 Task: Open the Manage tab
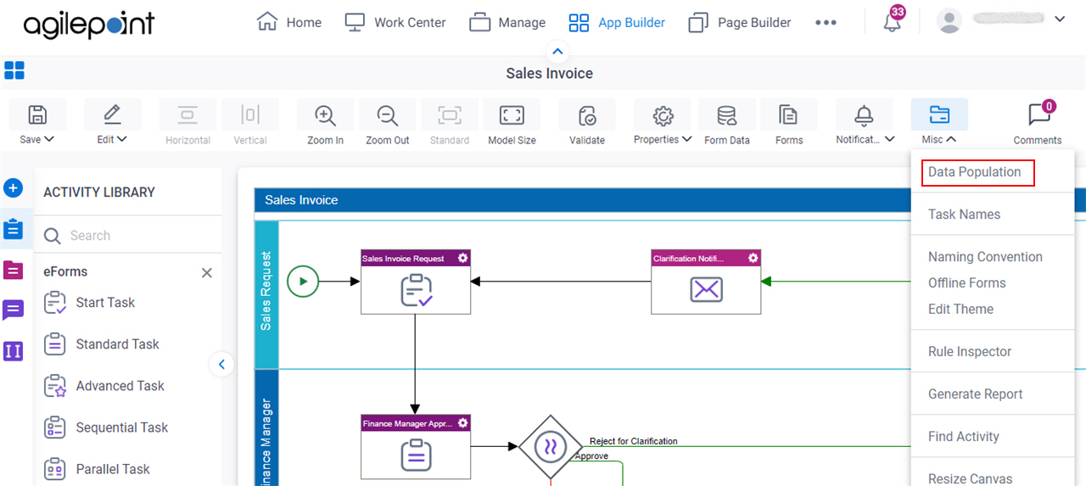pos(507,22)
